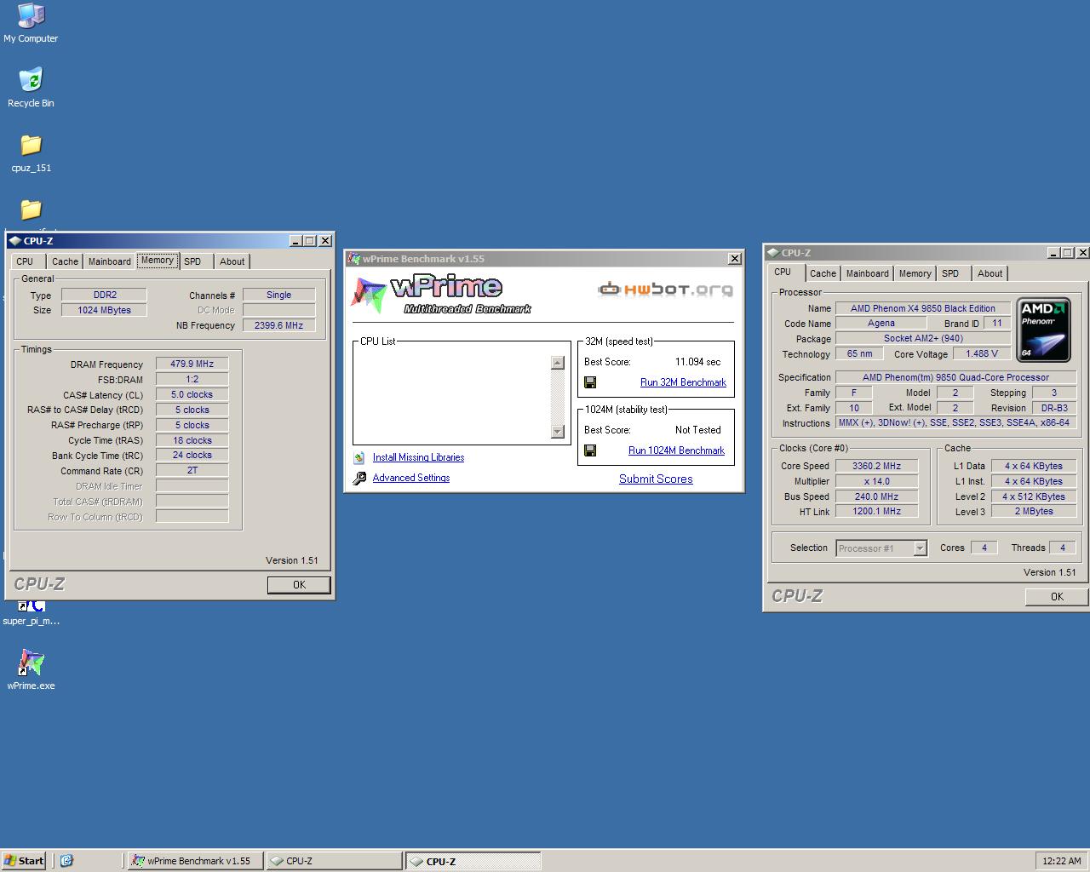1090x872 pixels.
Task: Open Memory tab in right CPU-Z window
Action: [x=915, y=273]
